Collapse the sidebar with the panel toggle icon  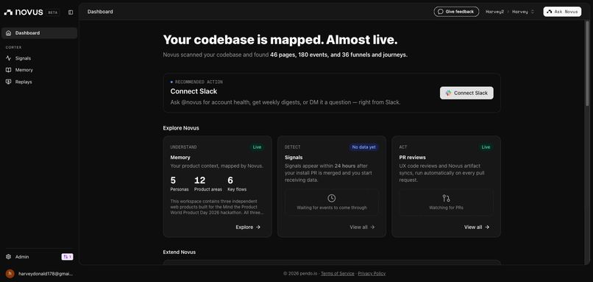pos(71,12)
